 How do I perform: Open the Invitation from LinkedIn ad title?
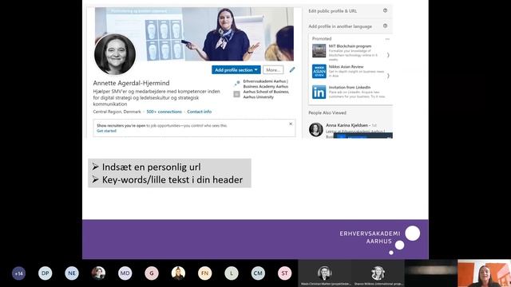click(350, 87)
